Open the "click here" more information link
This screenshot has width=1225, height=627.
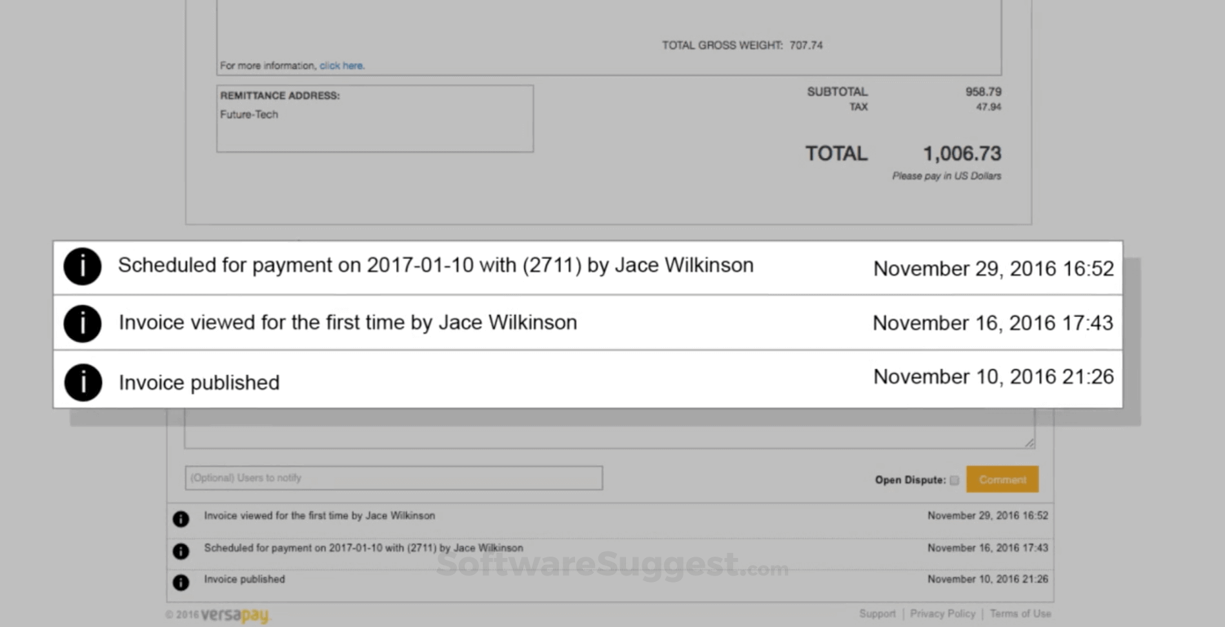(341, 66)
